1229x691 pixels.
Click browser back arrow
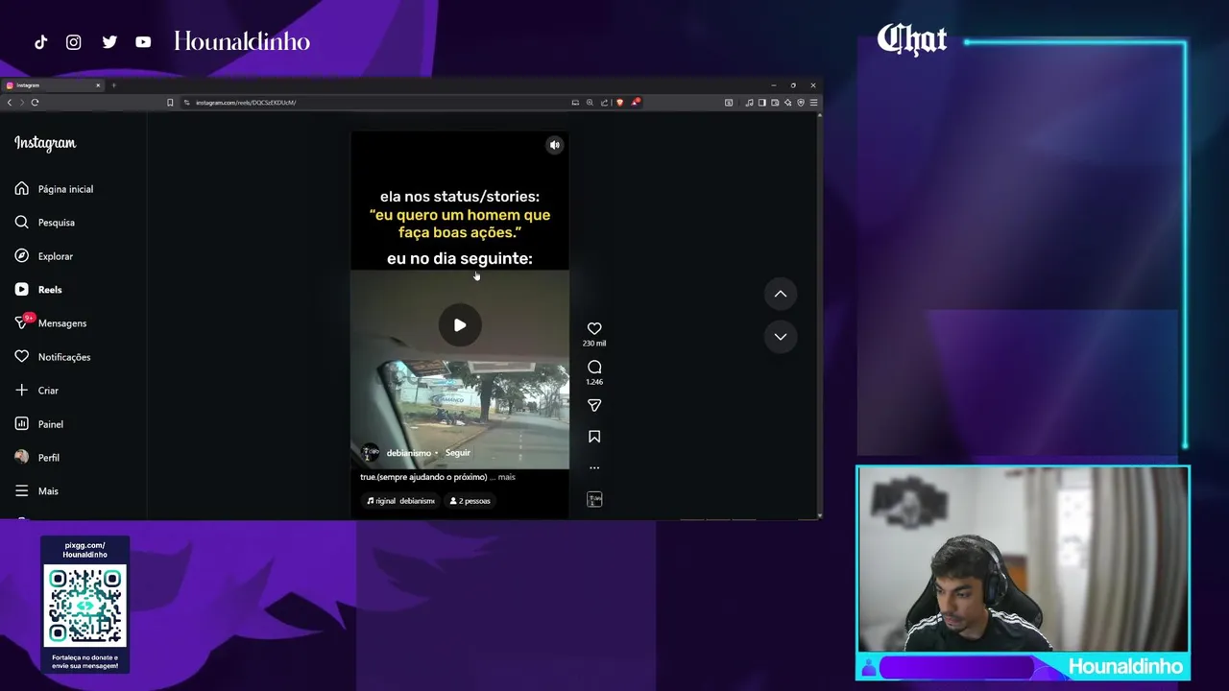pyautogui.click(x=10, y=103)
